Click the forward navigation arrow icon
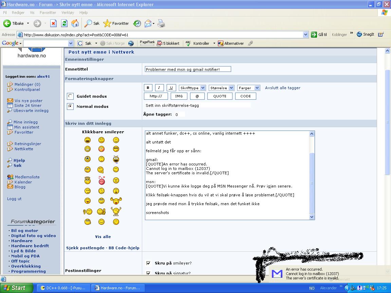391x293 pixels. 37,23
